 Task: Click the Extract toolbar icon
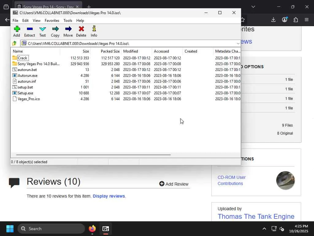(x=30, y=29)
